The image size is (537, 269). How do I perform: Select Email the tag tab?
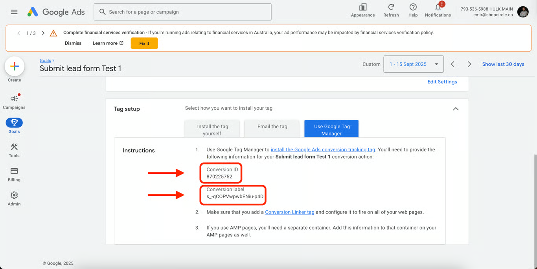[x=272, y=129]
